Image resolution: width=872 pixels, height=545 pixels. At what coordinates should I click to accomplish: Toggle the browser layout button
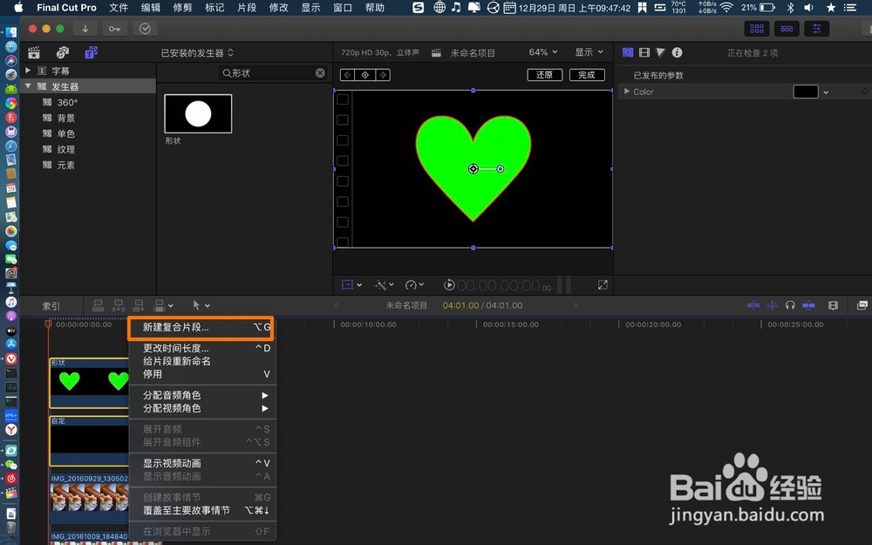756,29
